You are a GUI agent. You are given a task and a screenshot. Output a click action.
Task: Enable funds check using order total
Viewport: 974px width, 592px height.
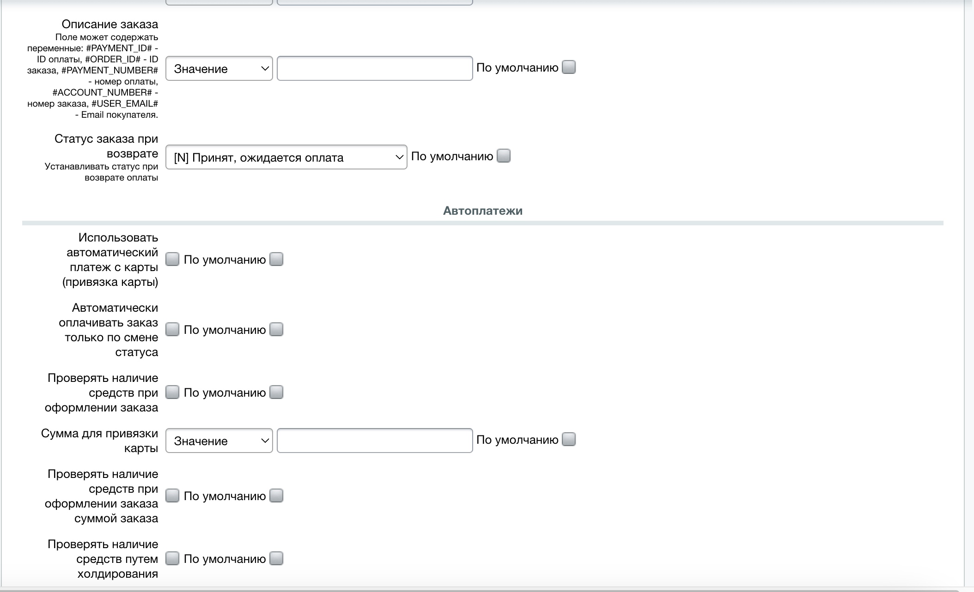click(x=172, y=496)
